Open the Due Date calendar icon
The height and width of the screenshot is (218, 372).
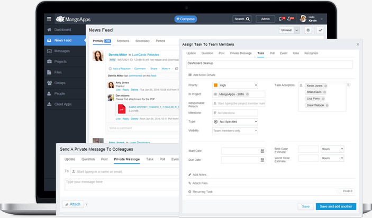tap(262, 160)
